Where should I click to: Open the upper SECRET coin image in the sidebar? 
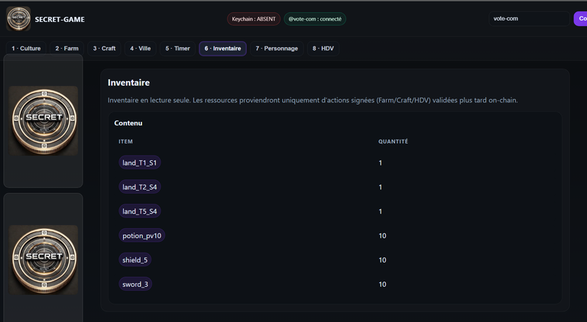pyautogui.click(x=44, y=121)
